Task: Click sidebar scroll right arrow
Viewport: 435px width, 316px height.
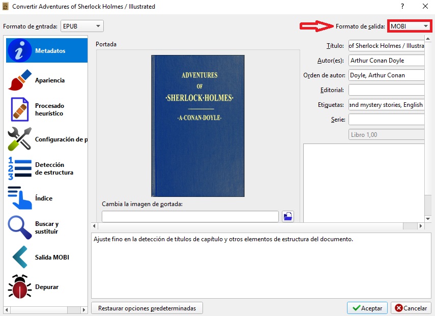Action: point(84,309)
